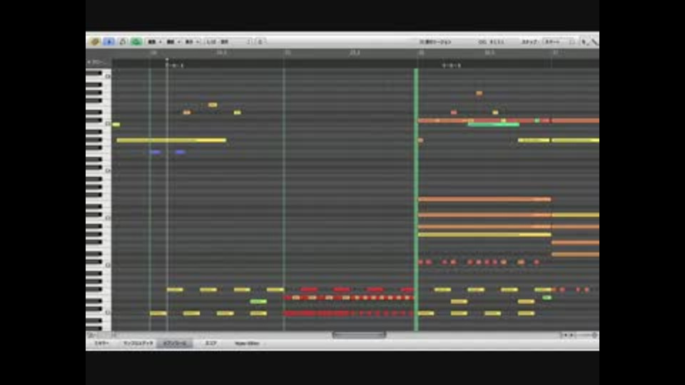The width and height of the screenshot is (685, 385).
Task: Click the hyper draw button at bottom left
Action: (91, 335)
